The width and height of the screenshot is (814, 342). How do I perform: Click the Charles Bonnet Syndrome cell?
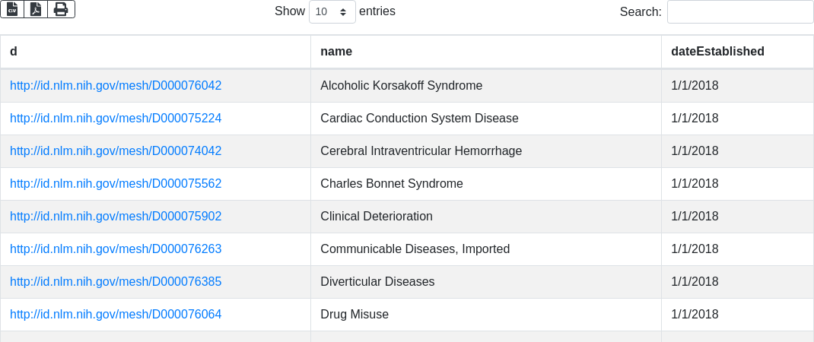(x=392, y=184)
